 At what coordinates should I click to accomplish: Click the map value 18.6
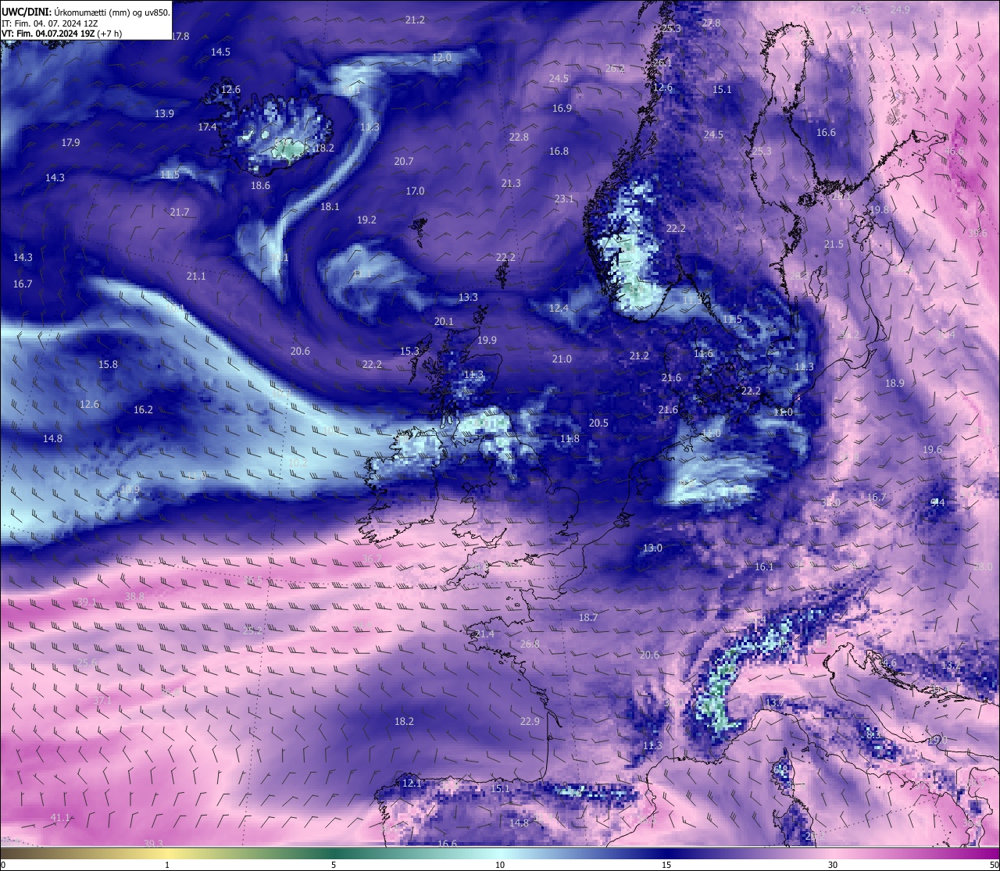click(x=260, y=185)
